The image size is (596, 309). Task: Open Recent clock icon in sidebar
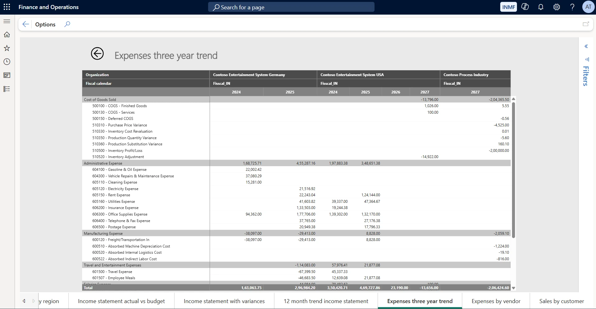(7, 61)
